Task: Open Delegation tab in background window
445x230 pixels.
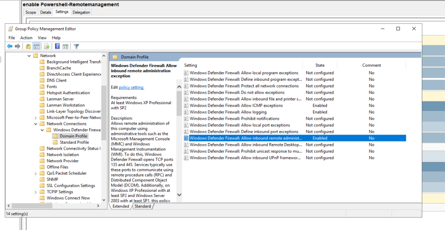Action: click(x=81, y=12)
